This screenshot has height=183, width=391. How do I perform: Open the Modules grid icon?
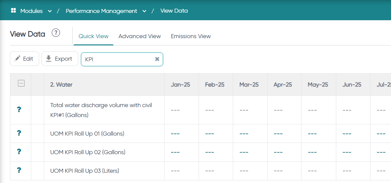pos(14,11)
